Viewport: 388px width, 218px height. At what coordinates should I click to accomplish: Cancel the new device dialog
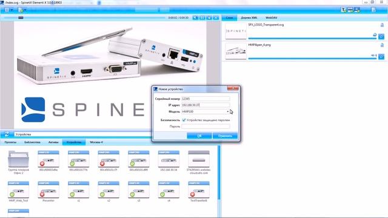(225, 136)
